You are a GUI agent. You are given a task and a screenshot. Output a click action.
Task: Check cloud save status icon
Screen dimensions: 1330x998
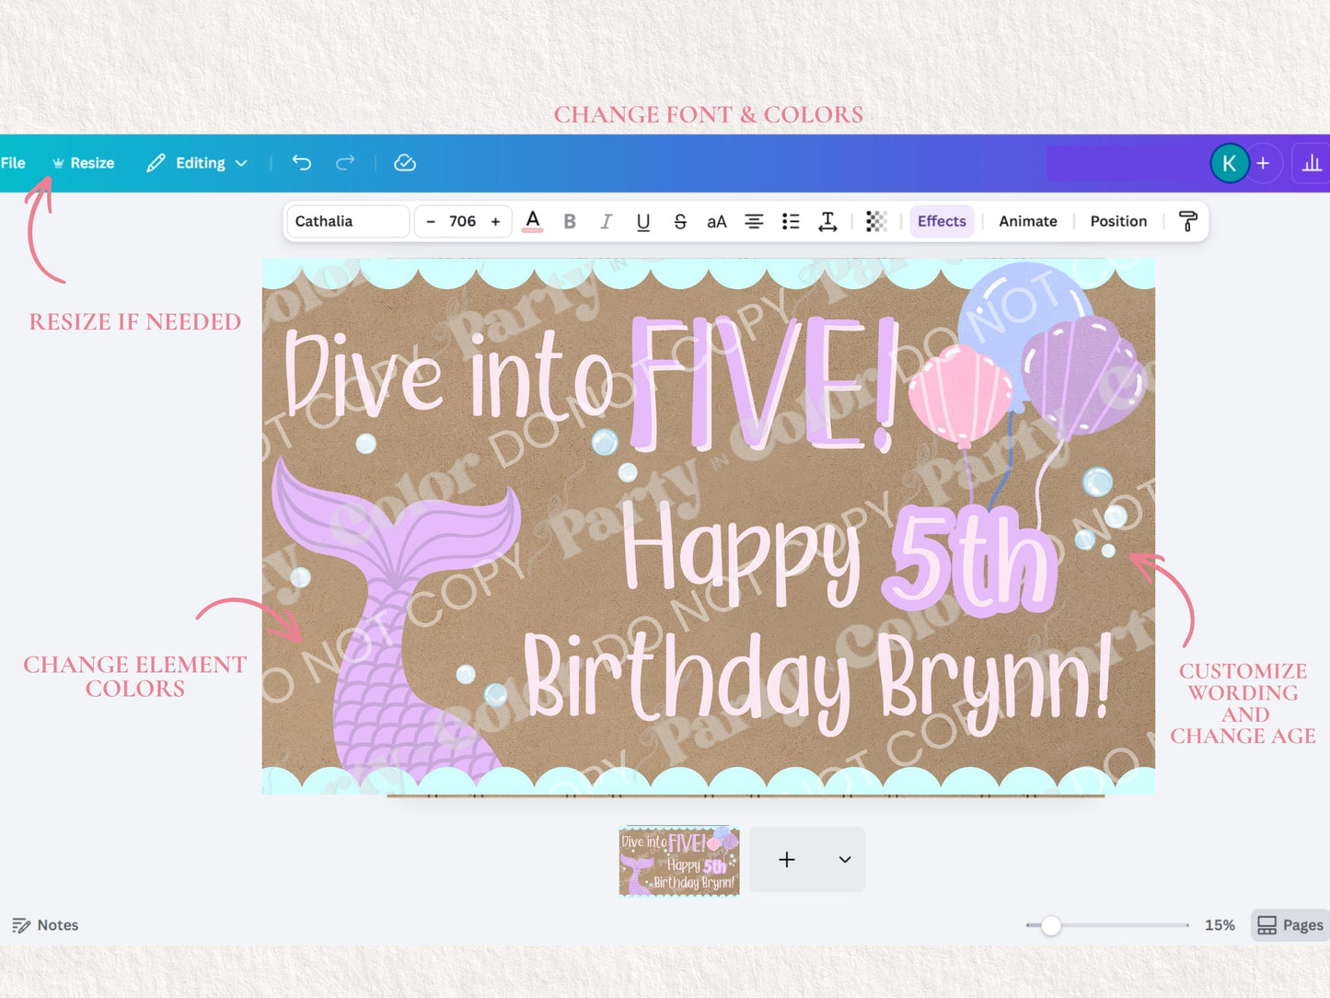click(405, 163)
